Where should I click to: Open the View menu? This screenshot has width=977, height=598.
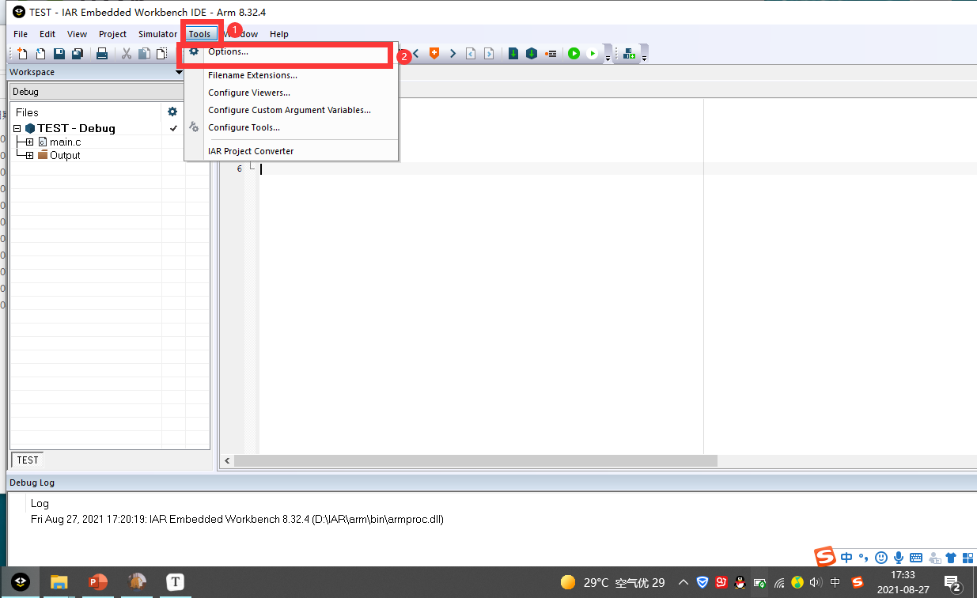tap(78, 34)
